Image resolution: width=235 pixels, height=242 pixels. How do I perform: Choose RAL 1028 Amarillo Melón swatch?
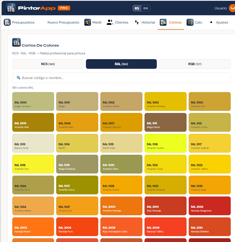tap(121, 185)
